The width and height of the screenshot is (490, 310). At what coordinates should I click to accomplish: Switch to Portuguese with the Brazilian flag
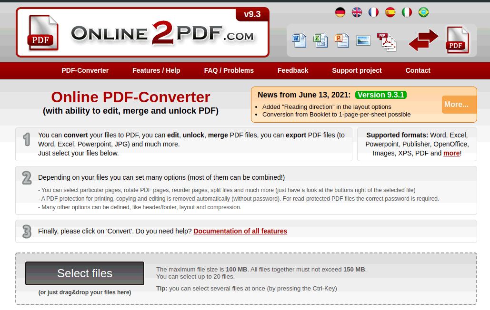(423, 12)
